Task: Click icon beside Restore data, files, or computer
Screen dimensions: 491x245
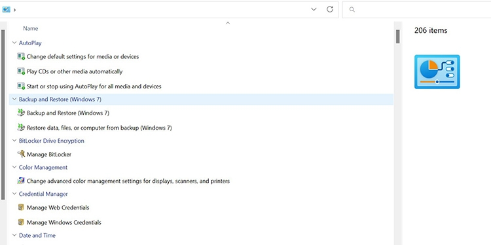Action: pyautogui.click(x=21, y=128)
